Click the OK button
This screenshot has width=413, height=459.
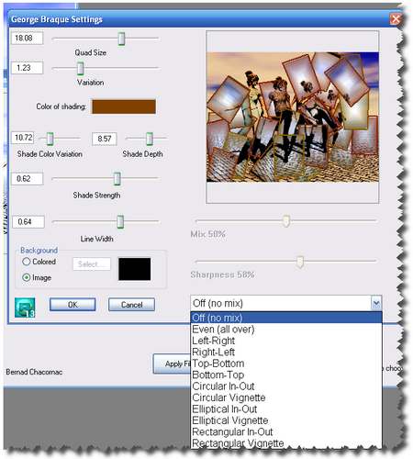point(73,305)
